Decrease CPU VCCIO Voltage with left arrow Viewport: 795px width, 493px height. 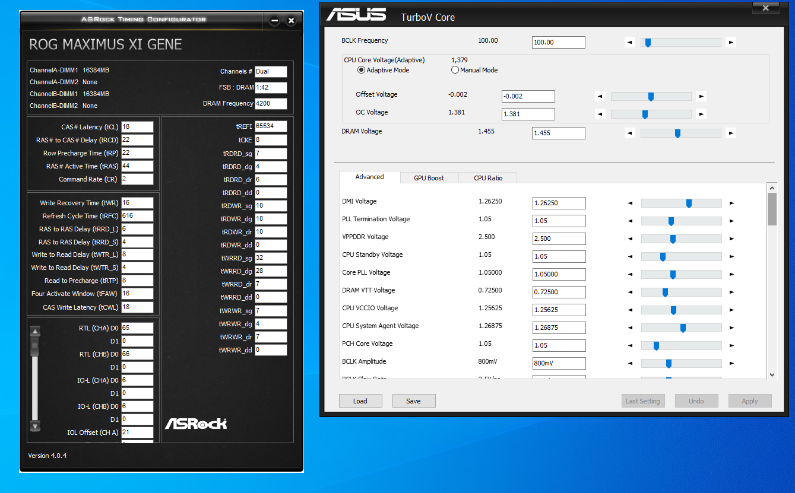(631, 310)
